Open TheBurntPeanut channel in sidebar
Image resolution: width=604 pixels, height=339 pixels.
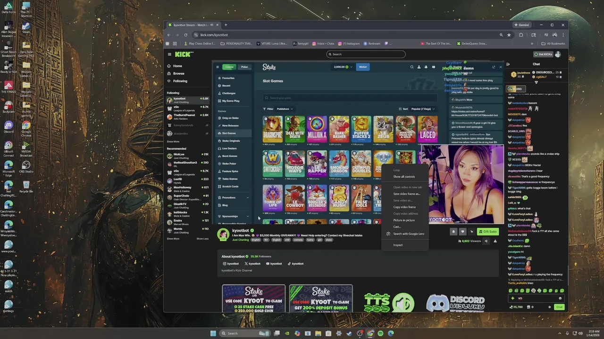(188, 116)
